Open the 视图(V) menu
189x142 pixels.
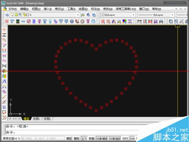[x=36, y=9]
